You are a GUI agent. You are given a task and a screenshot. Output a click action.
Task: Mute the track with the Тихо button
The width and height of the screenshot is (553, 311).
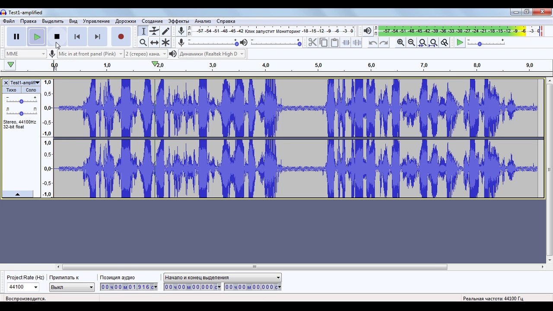(x=11, y=90)
